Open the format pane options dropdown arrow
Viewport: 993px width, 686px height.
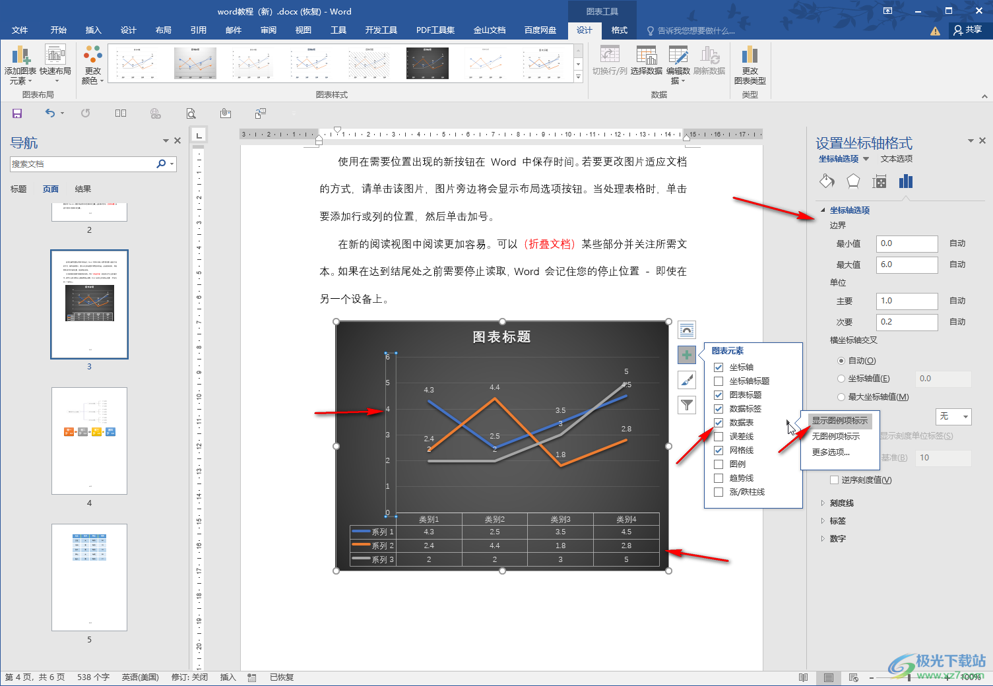click(971, 140)
